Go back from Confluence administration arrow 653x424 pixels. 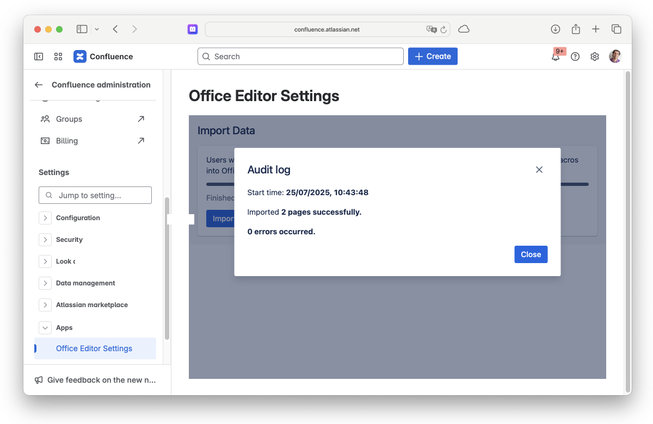click(39, 85)
